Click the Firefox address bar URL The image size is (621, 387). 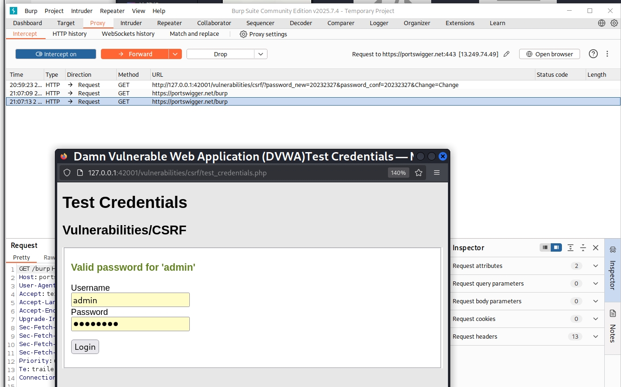click(177, 173)
